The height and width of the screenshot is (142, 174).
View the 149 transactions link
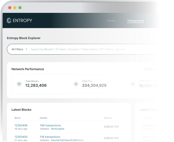(x=50, y=125)
